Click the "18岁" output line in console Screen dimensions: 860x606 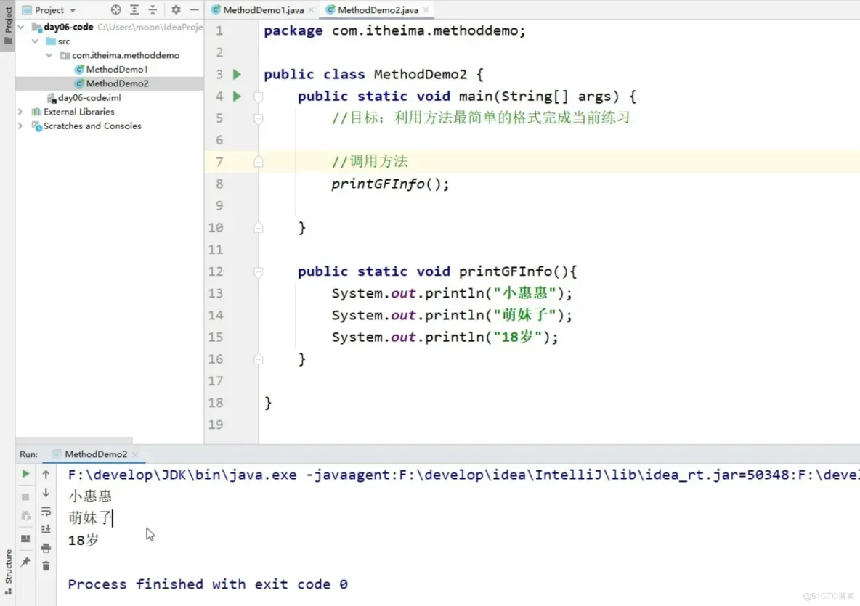tap(84, 540)
